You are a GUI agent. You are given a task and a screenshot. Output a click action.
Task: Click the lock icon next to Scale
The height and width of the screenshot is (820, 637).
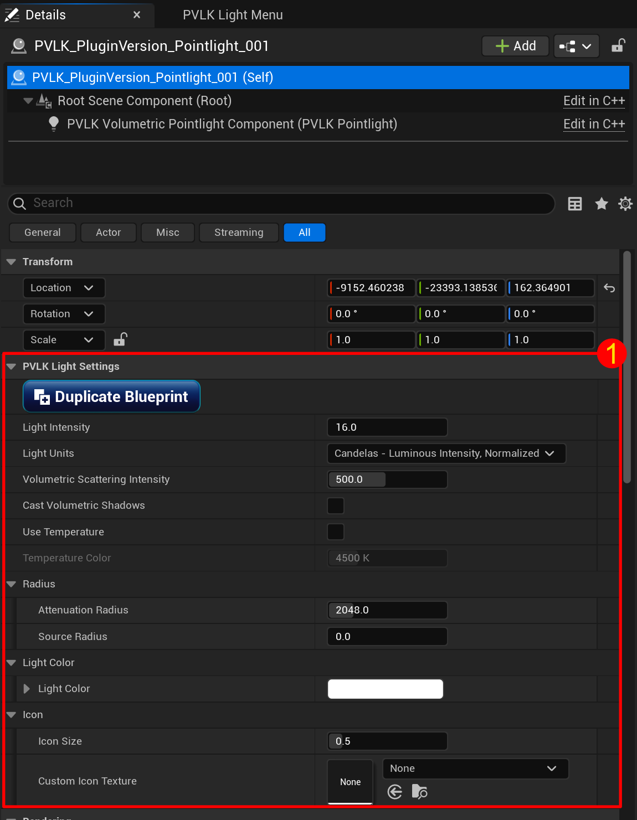tap(120, 339)
